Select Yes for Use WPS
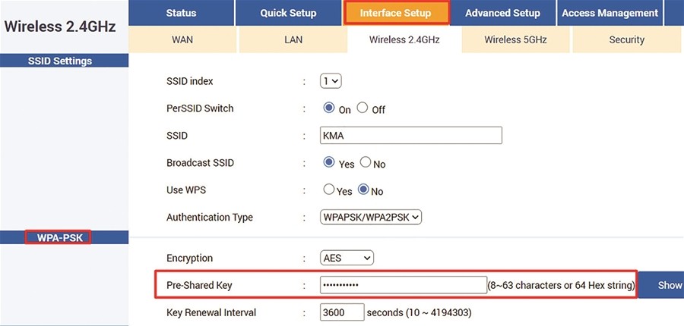 pos(329,190)
